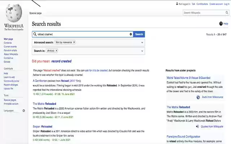231x144 pixels.
Task: Open Learn to edit link
Action: coord(9,77)
